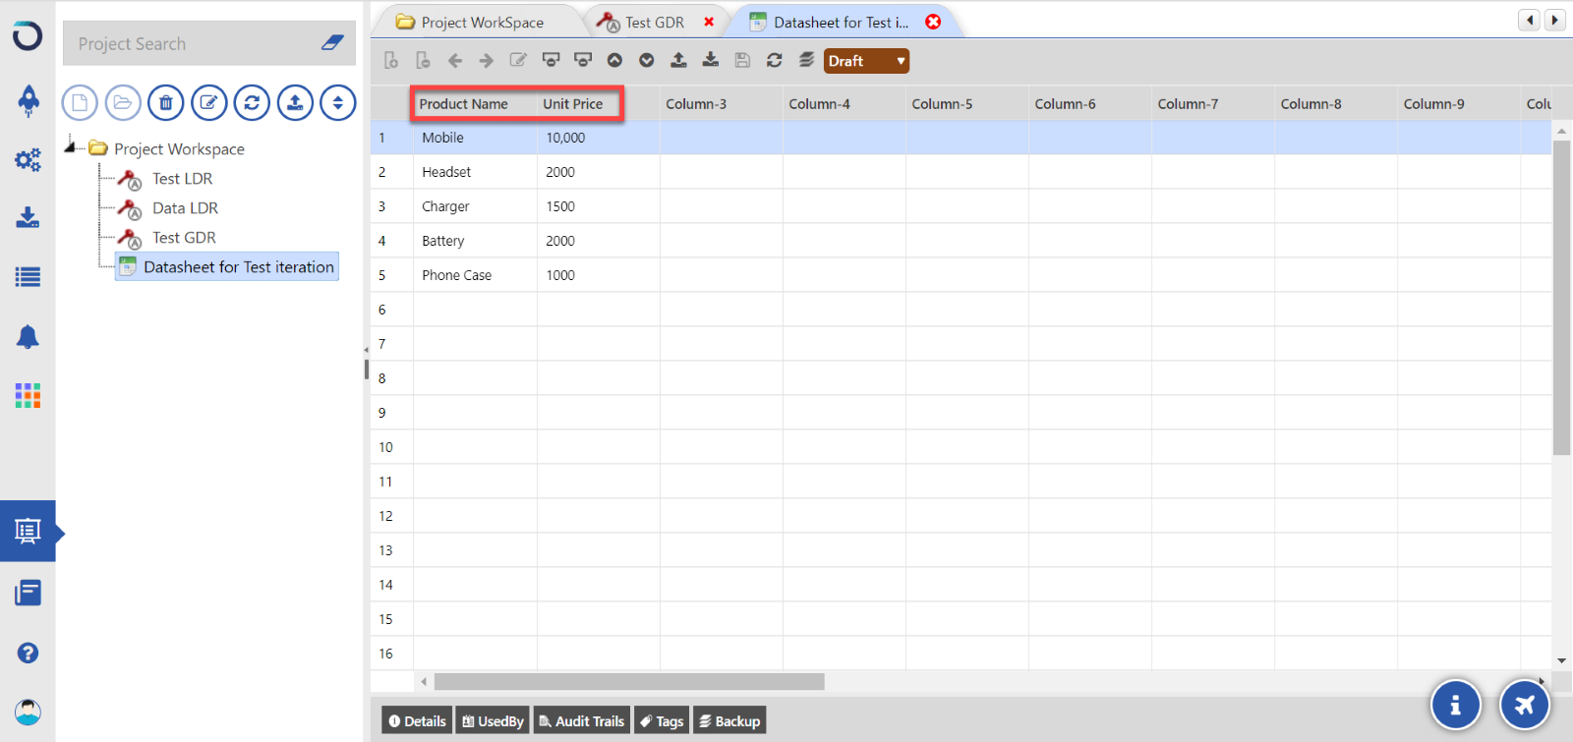Select Test LDR in project tree

182,179
